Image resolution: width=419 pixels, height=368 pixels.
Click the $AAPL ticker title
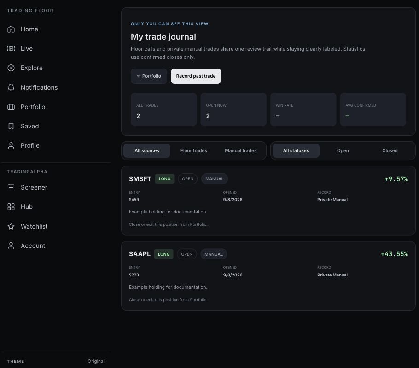click(x=140, y=254)
